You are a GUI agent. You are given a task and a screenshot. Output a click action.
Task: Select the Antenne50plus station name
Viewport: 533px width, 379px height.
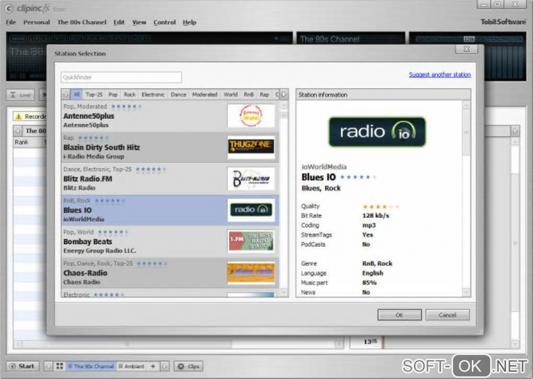(89, 116)
